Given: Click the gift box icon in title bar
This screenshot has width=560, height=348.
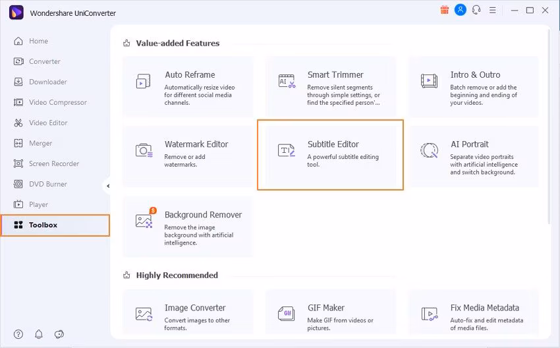Looking at the screenshot, I should 443,10.
